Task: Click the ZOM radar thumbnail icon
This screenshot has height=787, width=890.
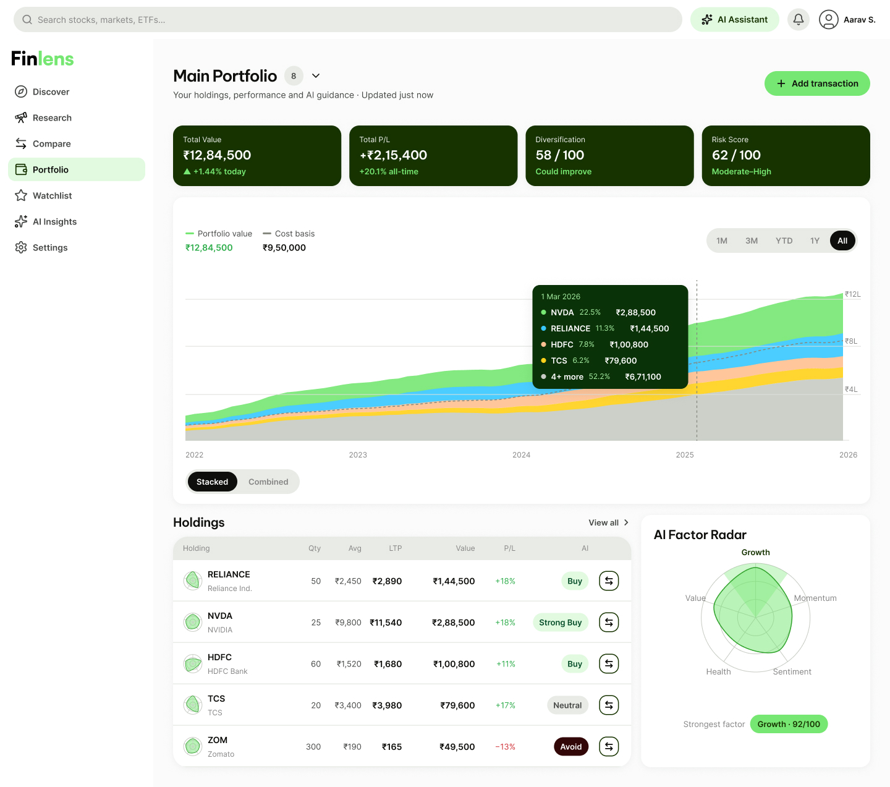Action: coord(193,746)
